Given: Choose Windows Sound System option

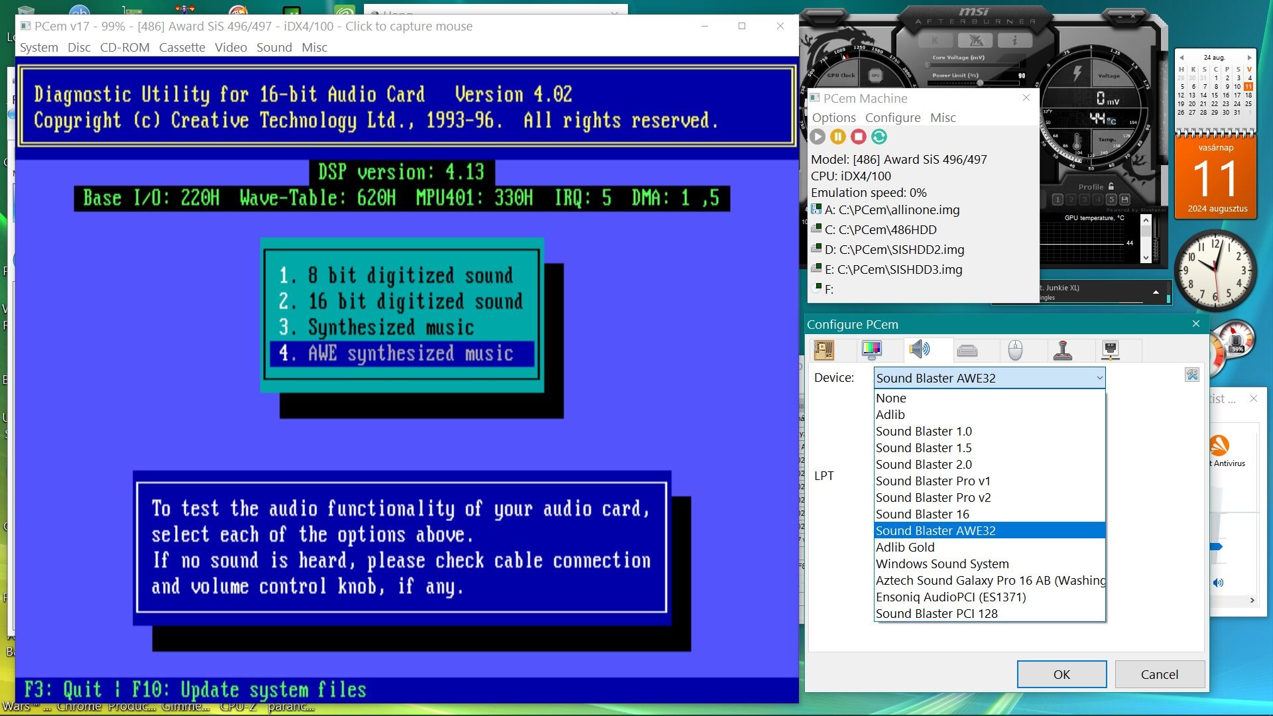Looking at the screenshot, I should coord(990,564).
